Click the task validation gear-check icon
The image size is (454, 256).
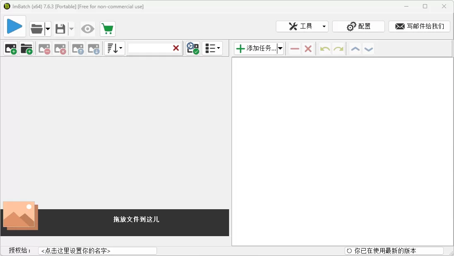(x=192, y=48)
